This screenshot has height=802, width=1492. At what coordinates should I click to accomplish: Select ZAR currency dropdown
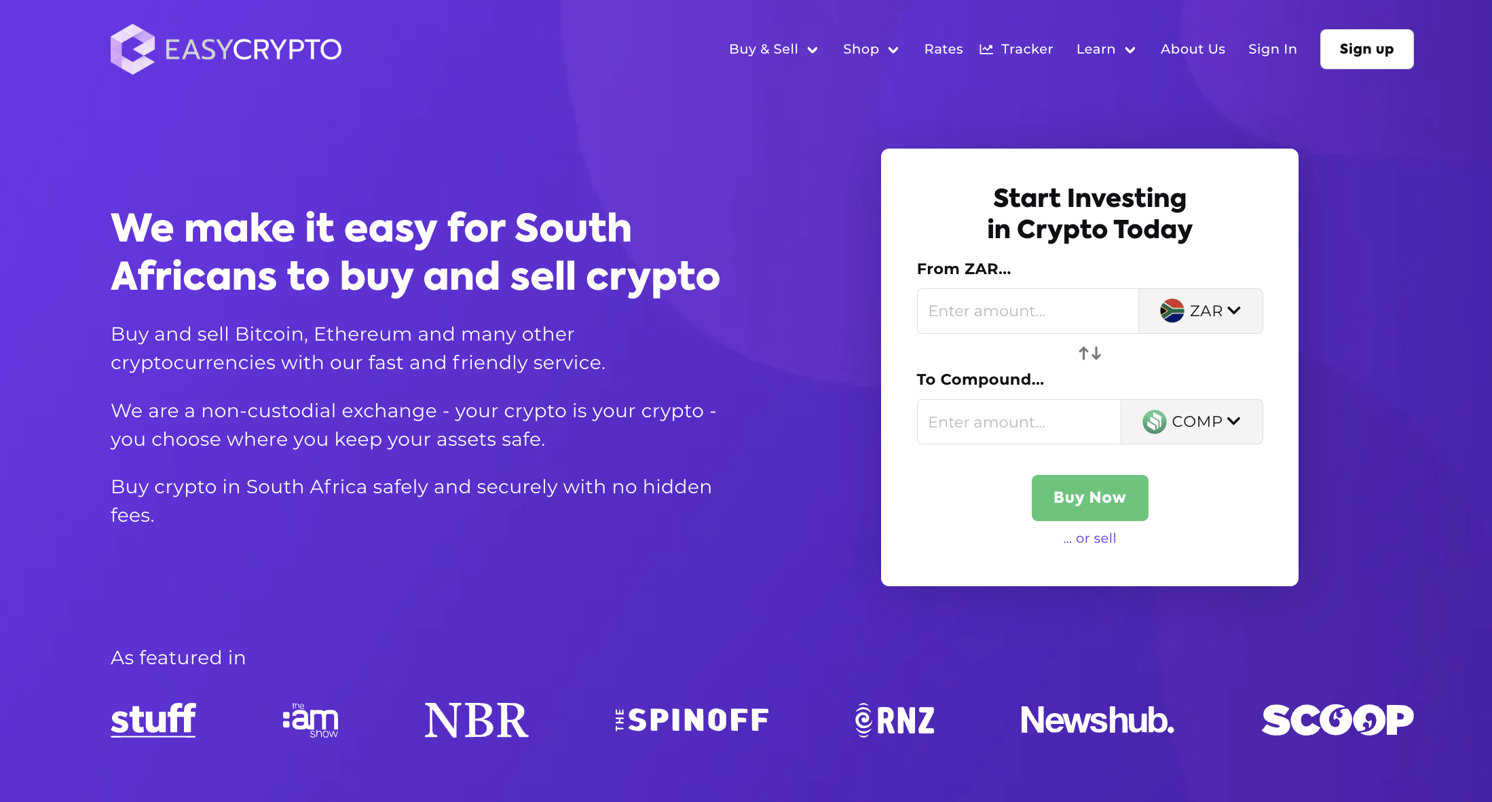pos(1199,311)
